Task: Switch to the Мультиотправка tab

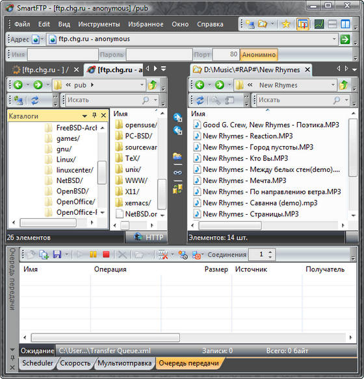Action: pyautogui.click(x=124, y=363)
